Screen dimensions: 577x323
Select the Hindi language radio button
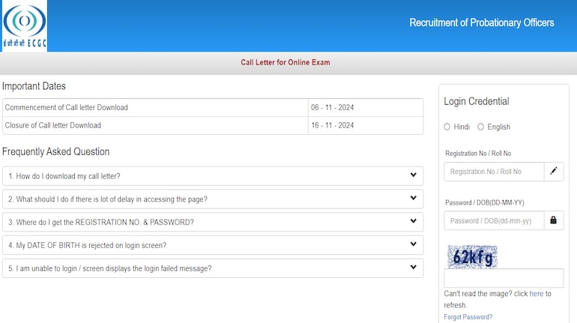447,127
